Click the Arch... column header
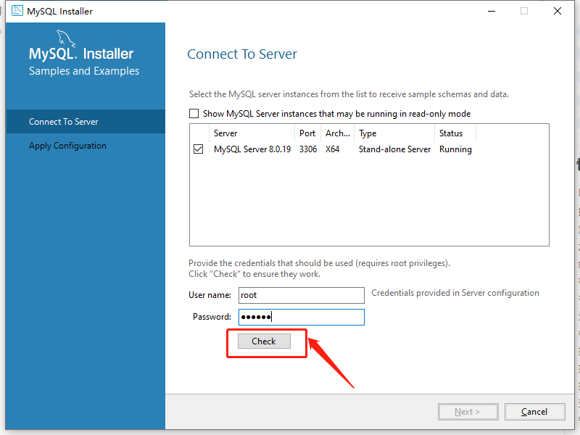The height and width of the screenshot is (435, 580). point(338,133)
